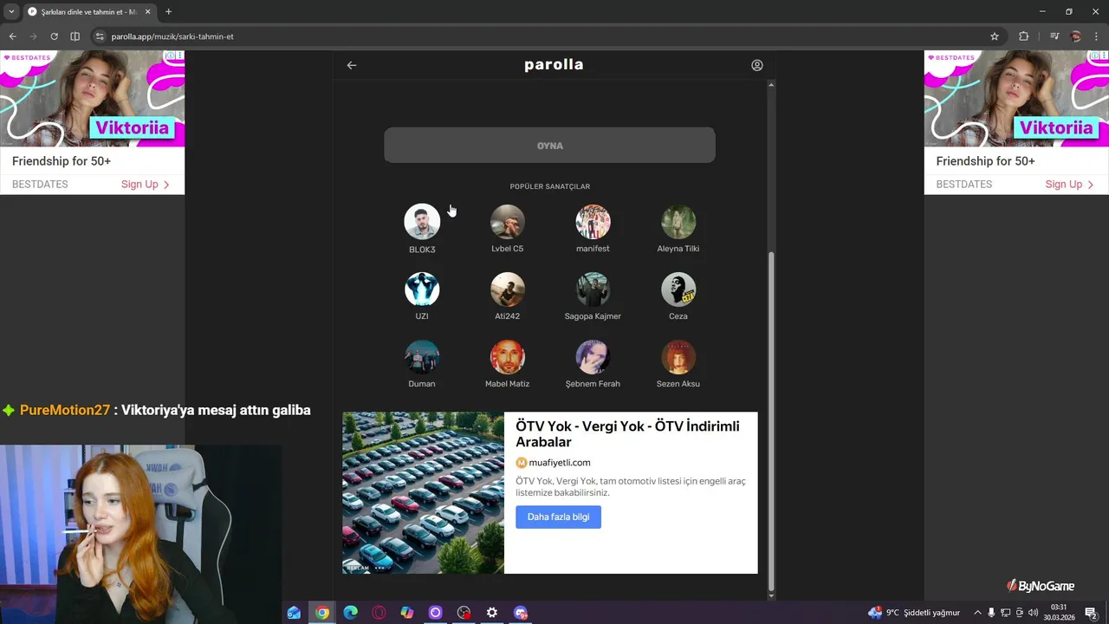
Task: Pick the Şebnem Ferah artist avatar
Action: point(593,357)
